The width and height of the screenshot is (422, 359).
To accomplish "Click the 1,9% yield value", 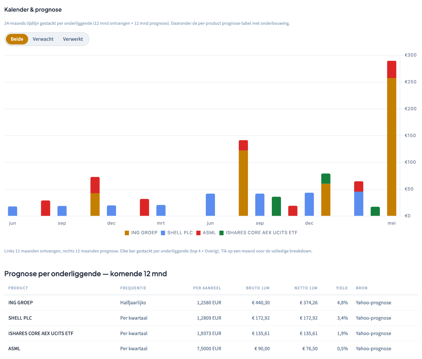I will 343,333.
